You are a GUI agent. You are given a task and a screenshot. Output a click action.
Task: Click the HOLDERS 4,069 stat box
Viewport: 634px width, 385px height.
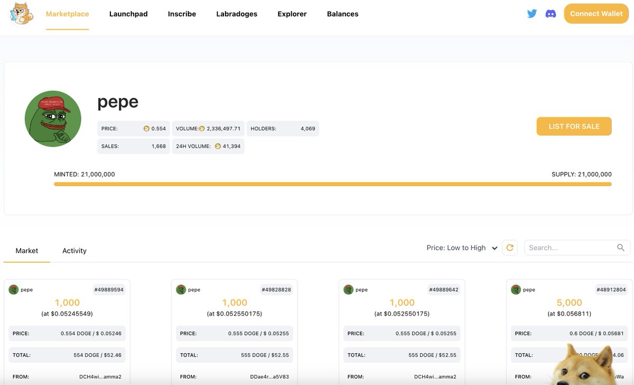click(283, 129)
